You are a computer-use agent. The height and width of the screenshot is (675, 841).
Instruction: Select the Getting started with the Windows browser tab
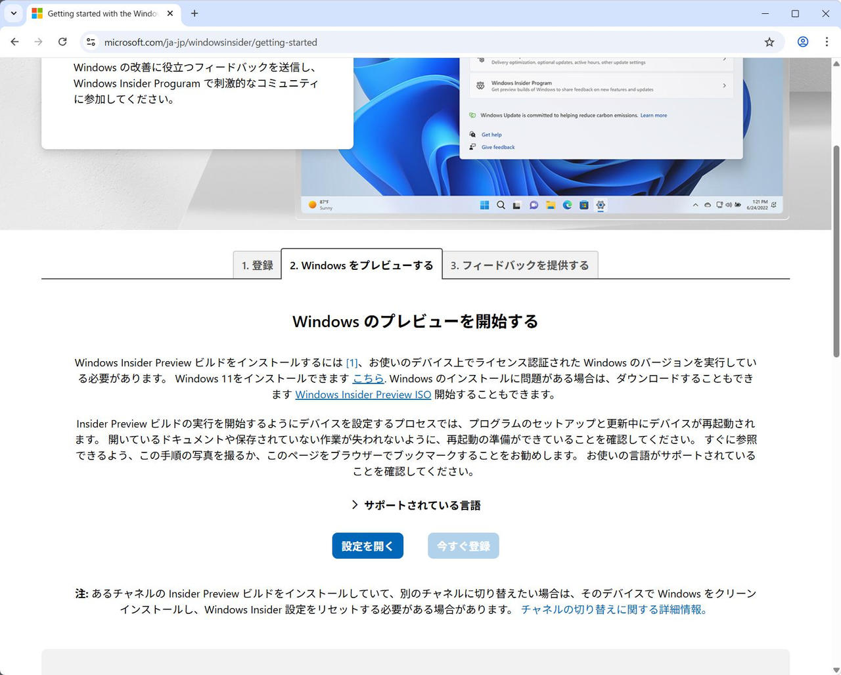point(104,14)
